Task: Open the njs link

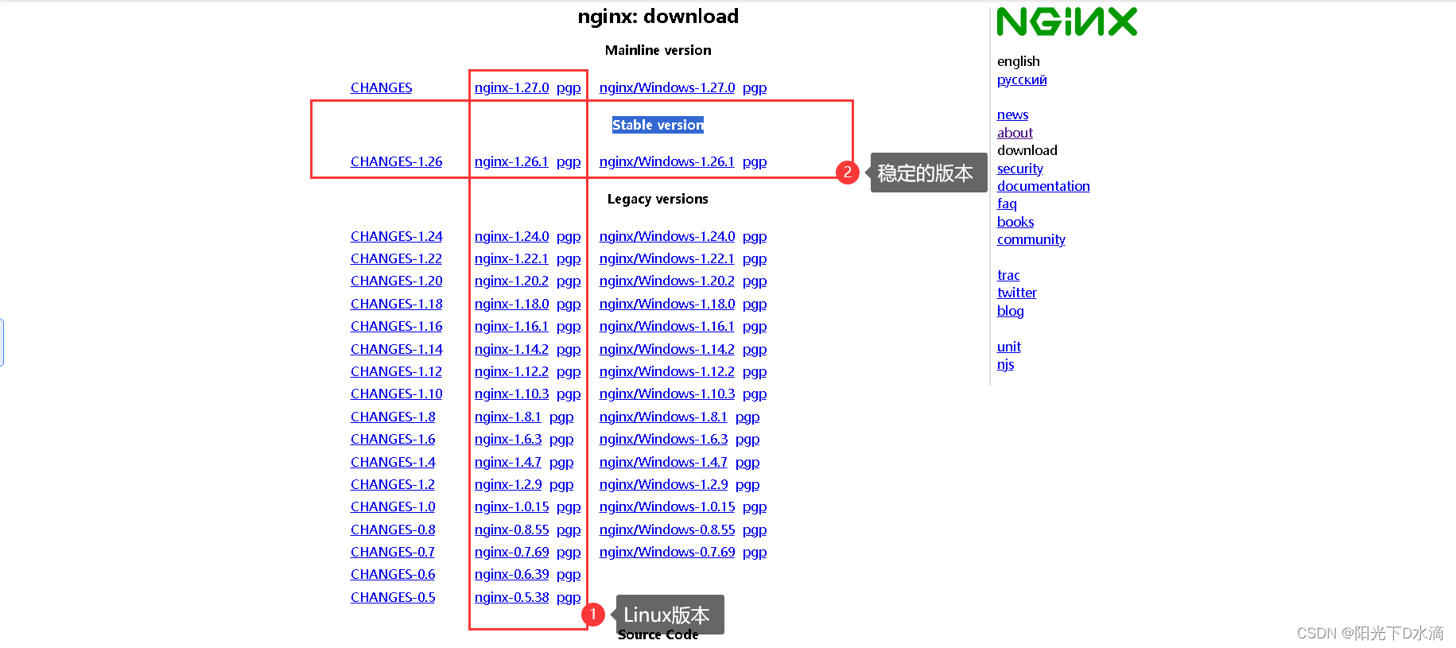Action: click(1005, 364)
